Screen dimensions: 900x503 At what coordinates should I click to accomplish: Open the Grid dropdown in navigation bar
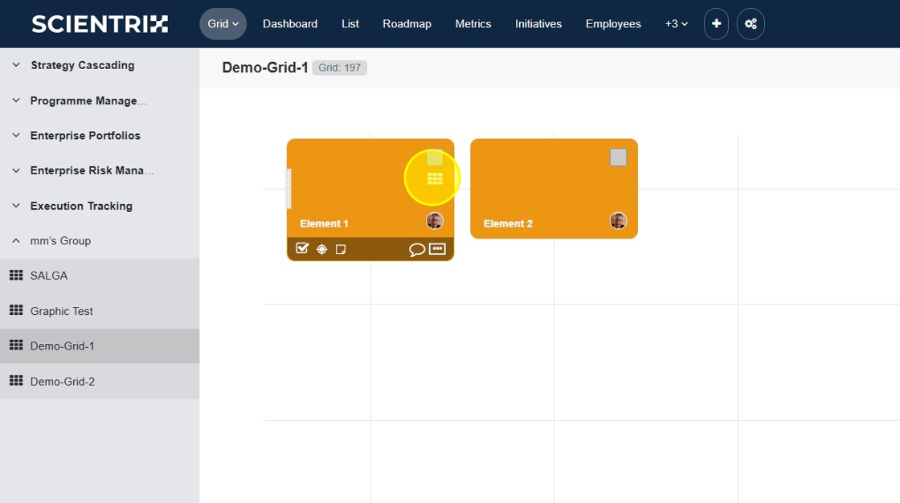223,24
